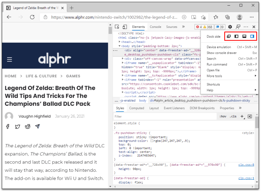Select the DevTools inspect element tool

click(117, 27)
